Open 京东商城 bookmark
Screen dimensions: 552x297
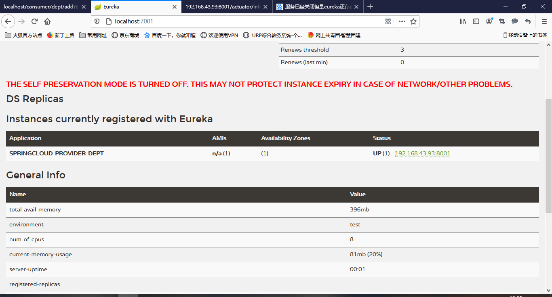click(x=125, y=35)
